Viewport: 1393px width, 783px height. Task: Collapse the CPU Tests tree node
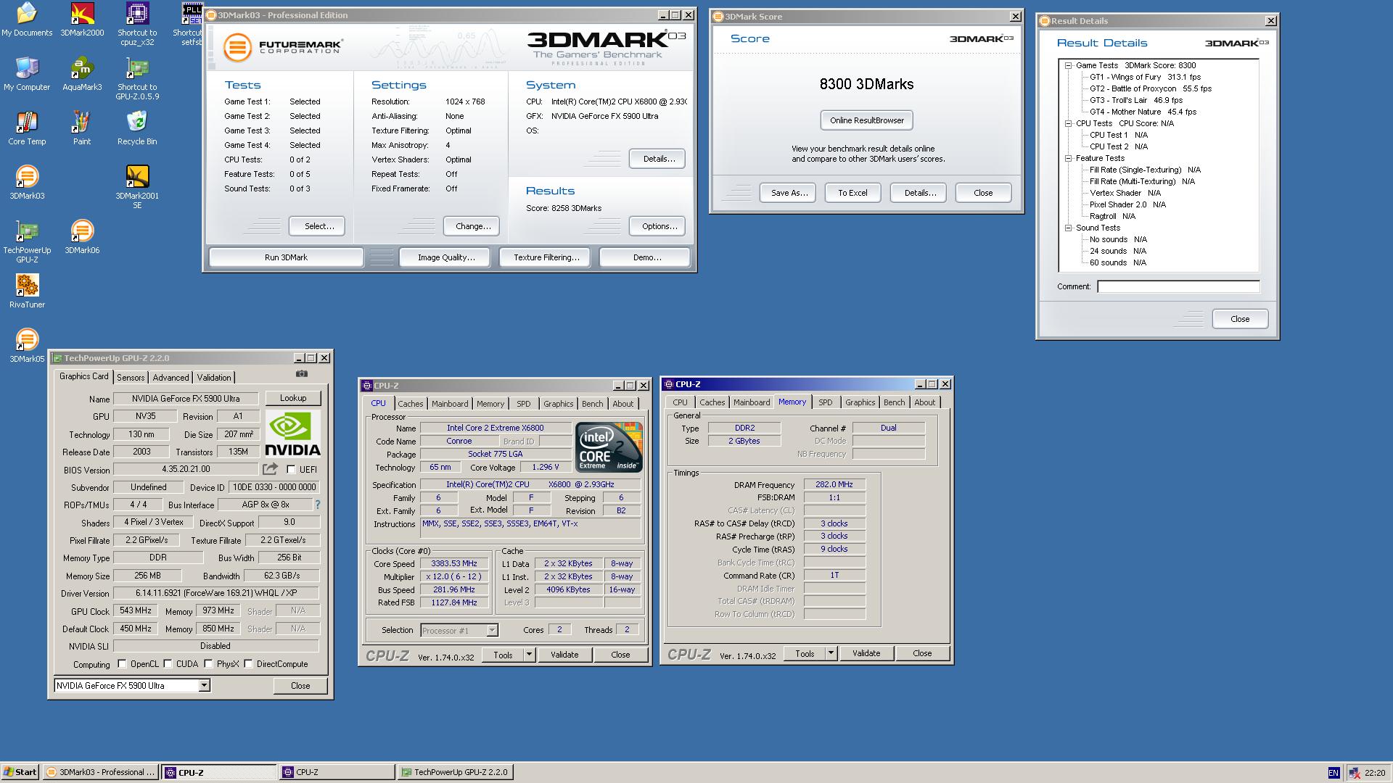(x=1068, y=123)
